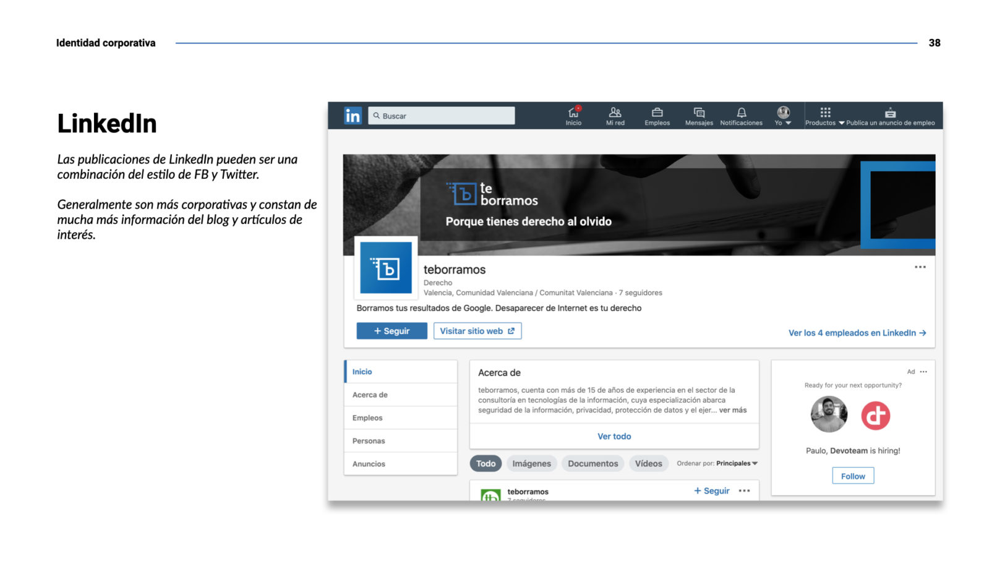Click the Follow button in ad
The width and height of the screenshot is (997, 561).
(853, 476)
